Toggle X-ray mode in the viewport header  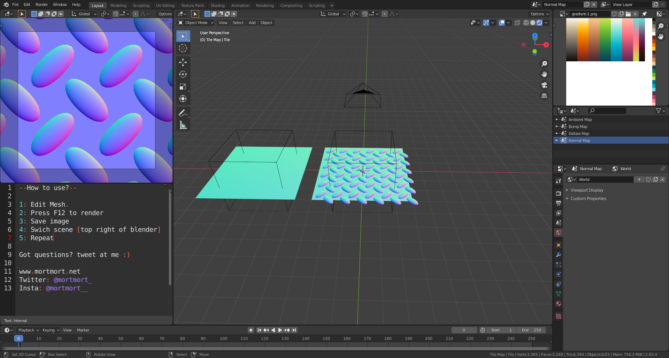point(517,22)
